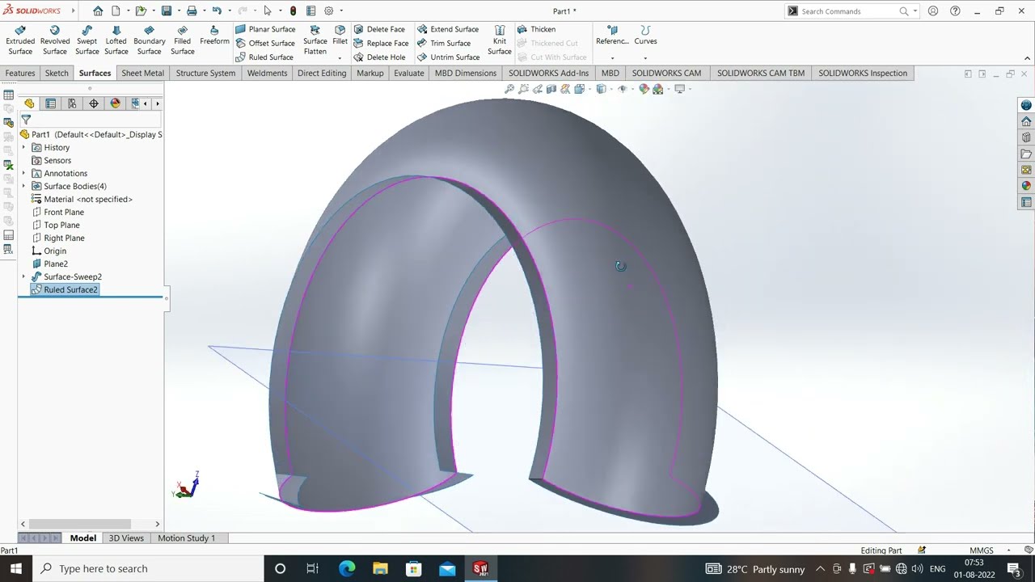Expand the Surface Bodies(4) folder

click(23, 186)
